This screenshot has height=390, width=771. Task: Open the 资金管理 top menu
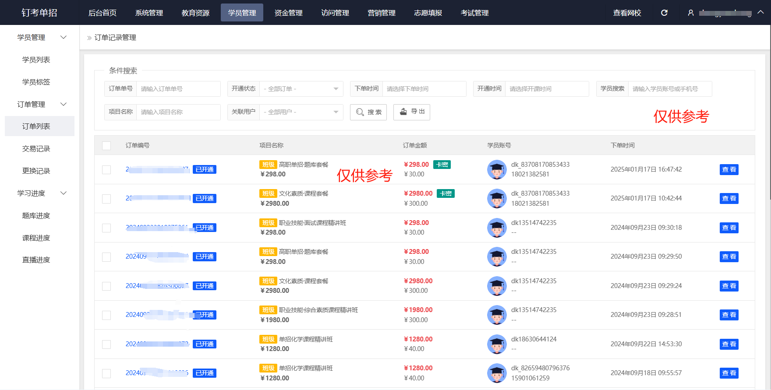[x=288, y=13]
